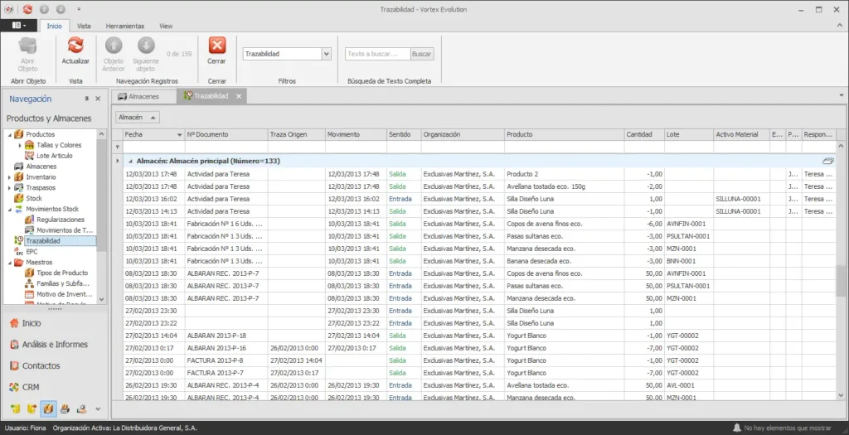Expand the Inventario tree node

pos(9,177)
